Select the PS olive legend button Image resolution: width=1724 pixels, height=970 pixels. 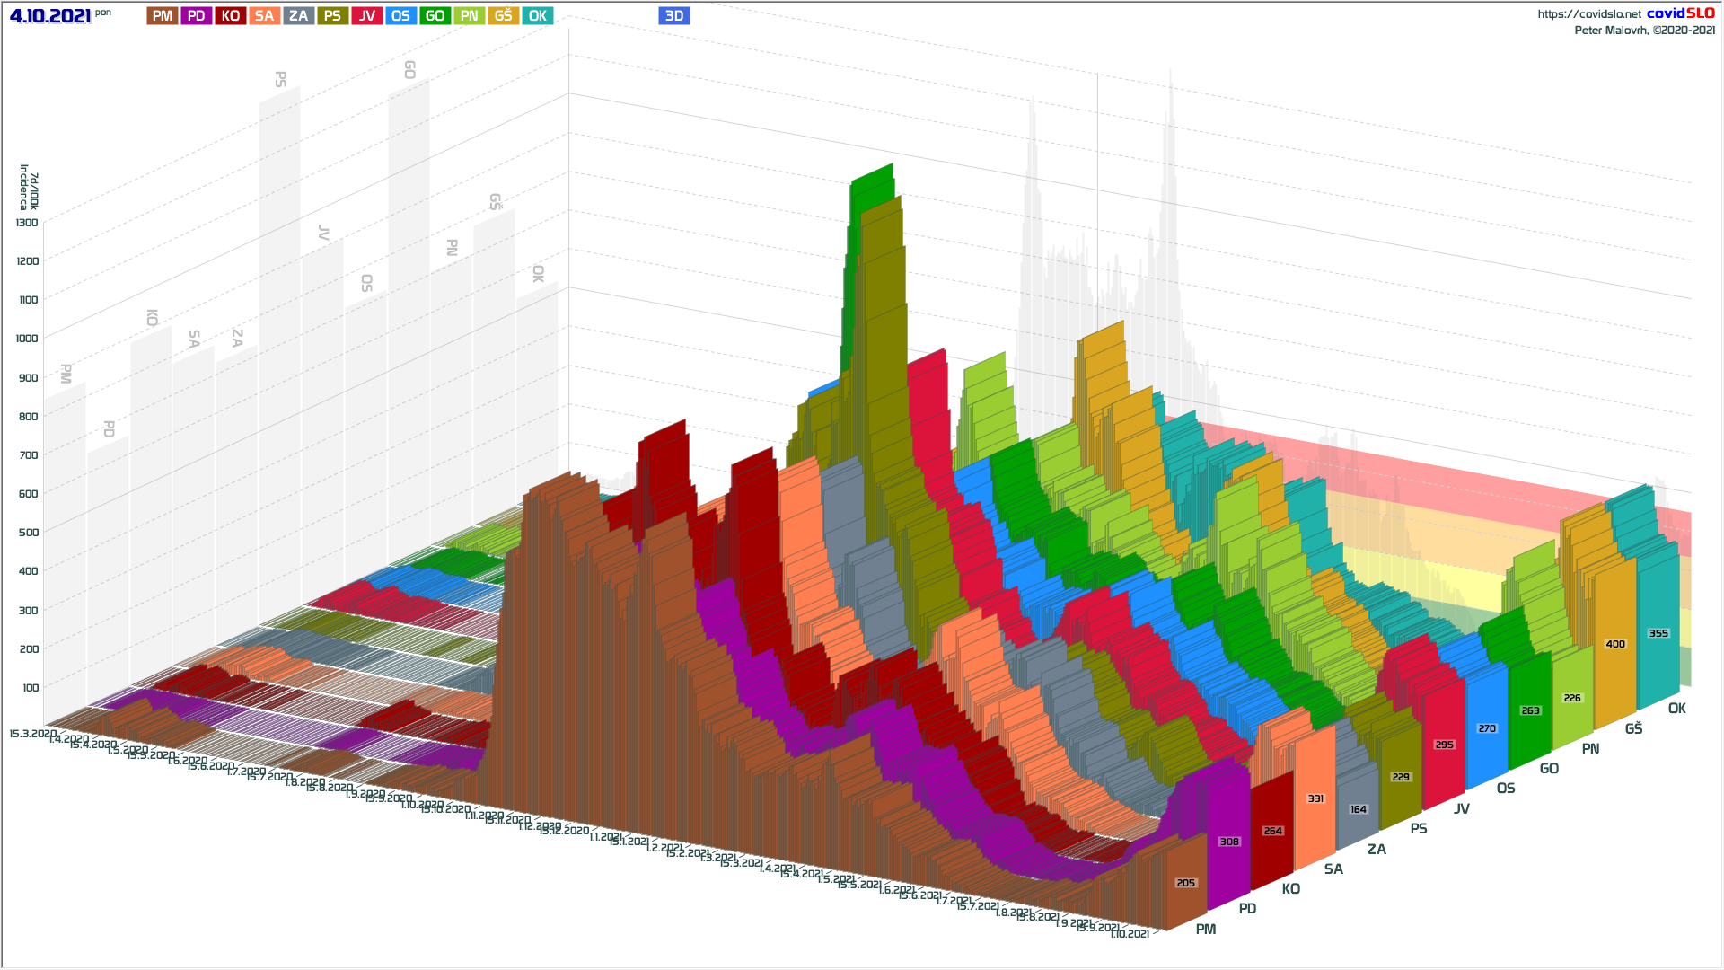(x=332, y=16)
